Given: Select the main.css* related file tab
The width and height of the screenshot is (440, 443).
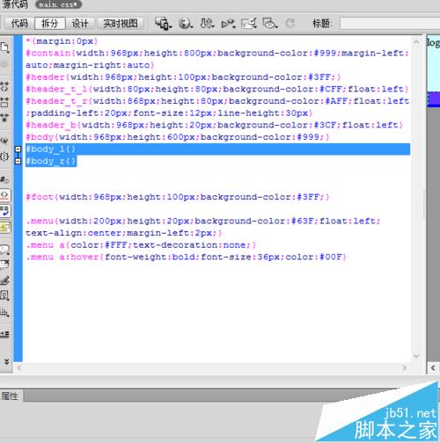Looking at the screenshot, I should tap(58, 4).
